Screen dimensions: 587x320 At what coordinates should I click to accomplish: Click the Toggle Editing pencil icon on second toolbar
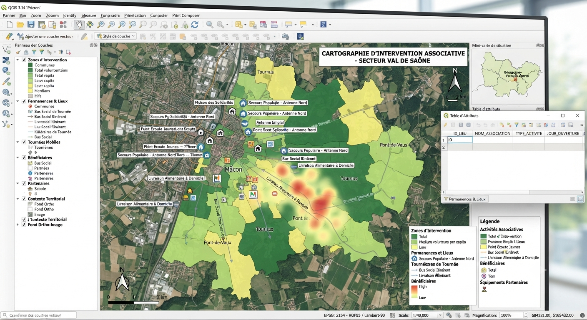[x=84, y=36]
